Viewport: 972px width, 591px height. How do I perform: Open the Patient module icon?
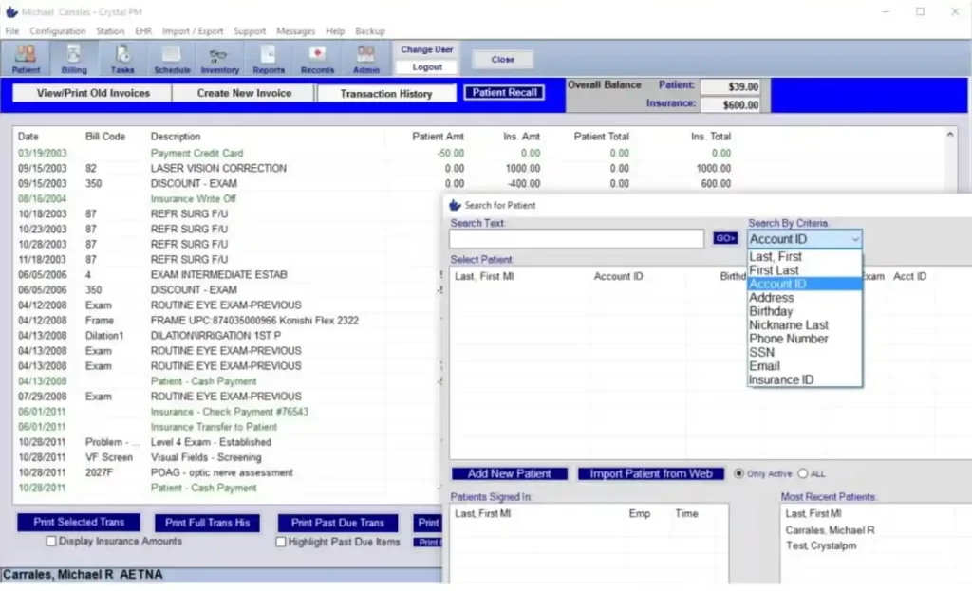click(25, 59)
